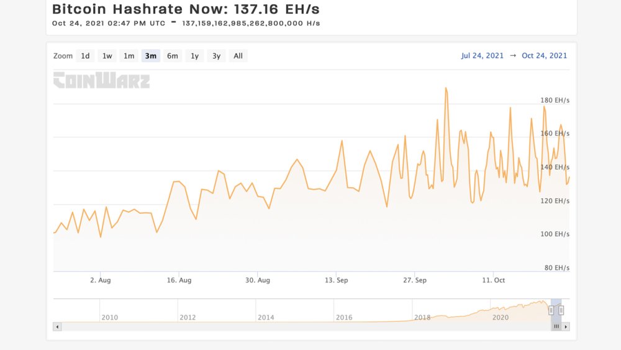The image size is (621, 350).
Task: Edit the Oct 24, 2021 end date
Action: coord(544,55)
